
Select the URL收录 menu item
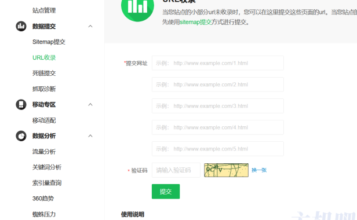[x=44, y=57]
